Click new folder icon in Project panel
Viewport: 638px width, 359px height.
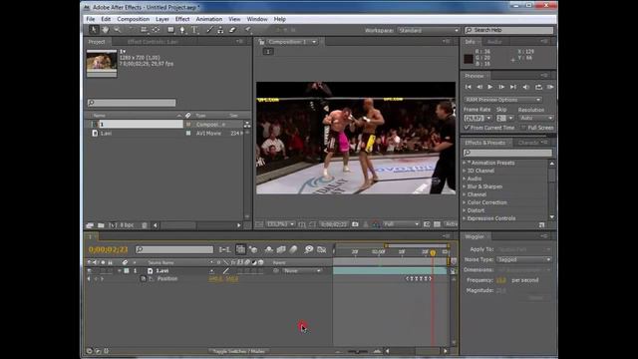[101, 225]
